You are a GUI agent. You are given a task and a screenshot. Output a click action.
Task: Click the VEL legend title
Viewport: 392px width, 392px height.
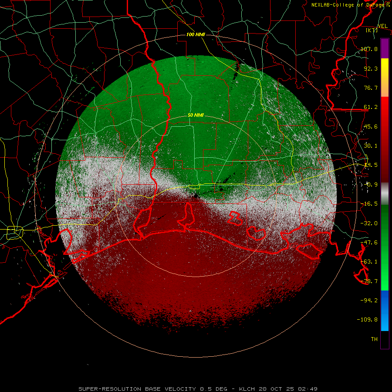tap(382, 26)
